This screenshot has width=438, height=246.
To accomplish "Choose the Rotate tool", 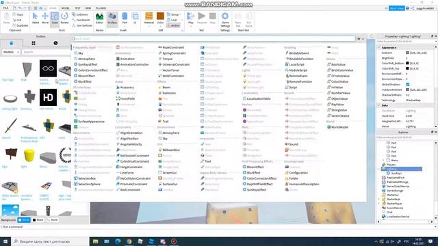I will (64, 18).
